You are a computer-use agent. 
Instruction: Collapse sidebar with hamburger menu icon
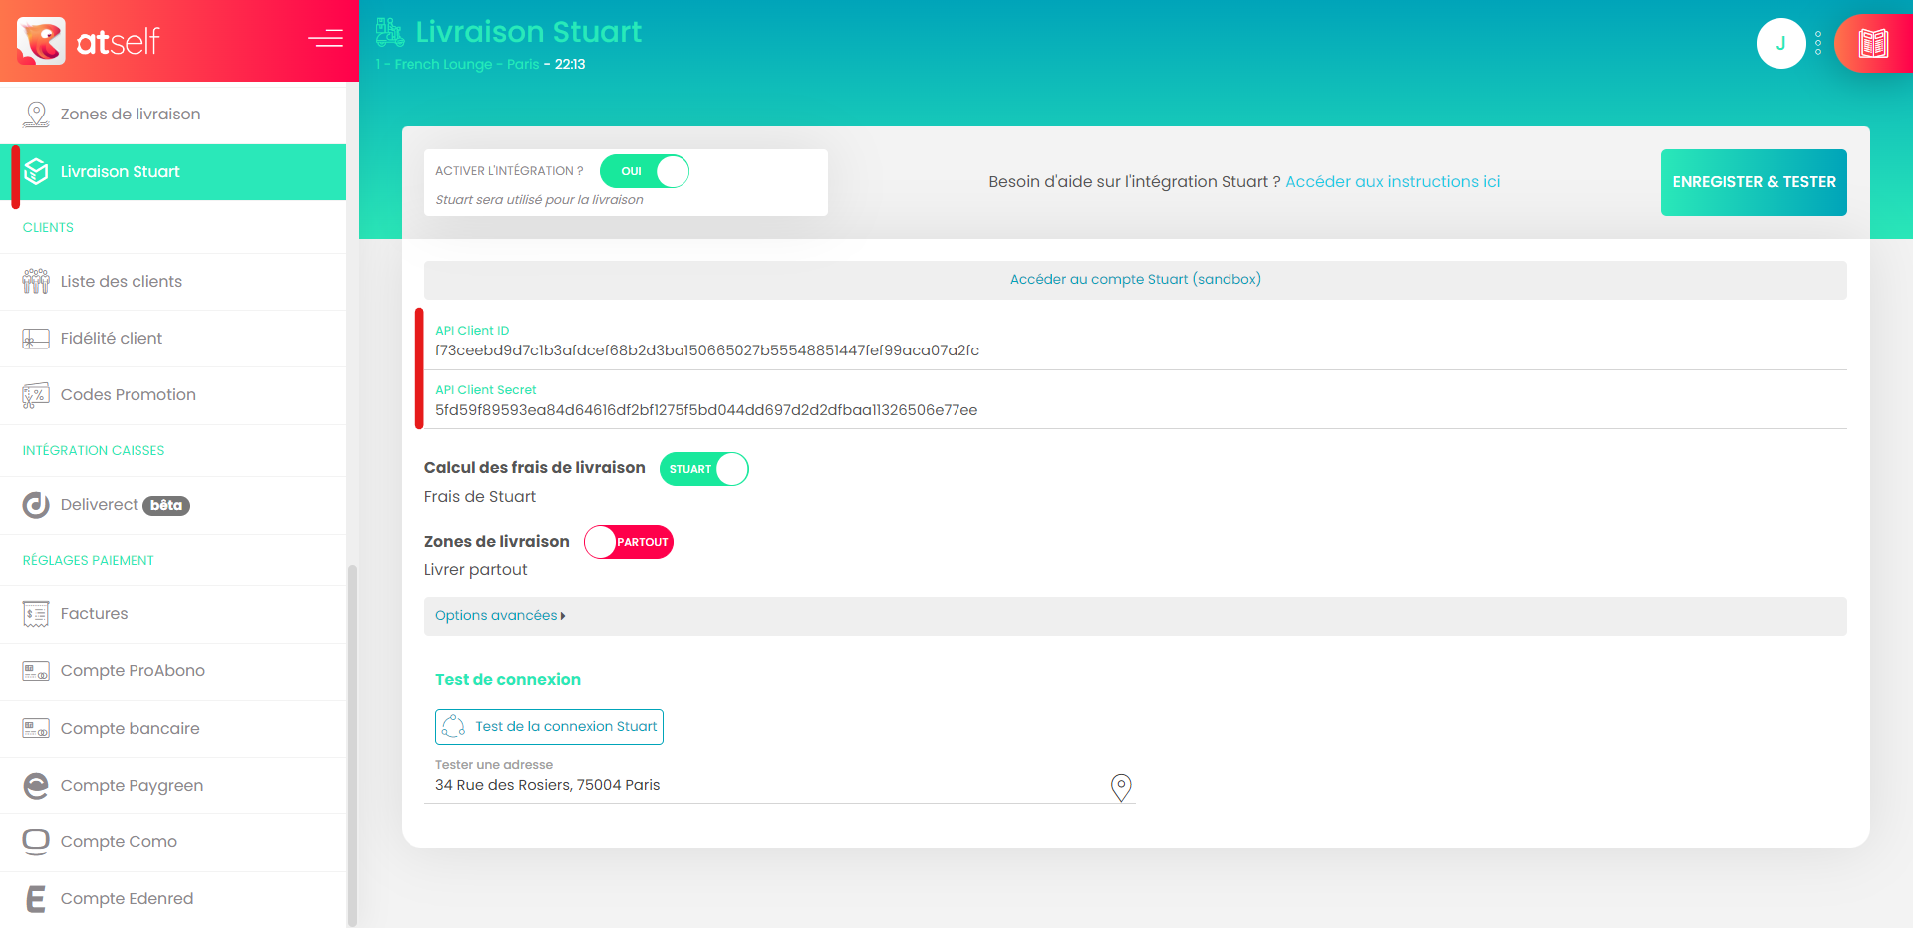pos(325,39)
